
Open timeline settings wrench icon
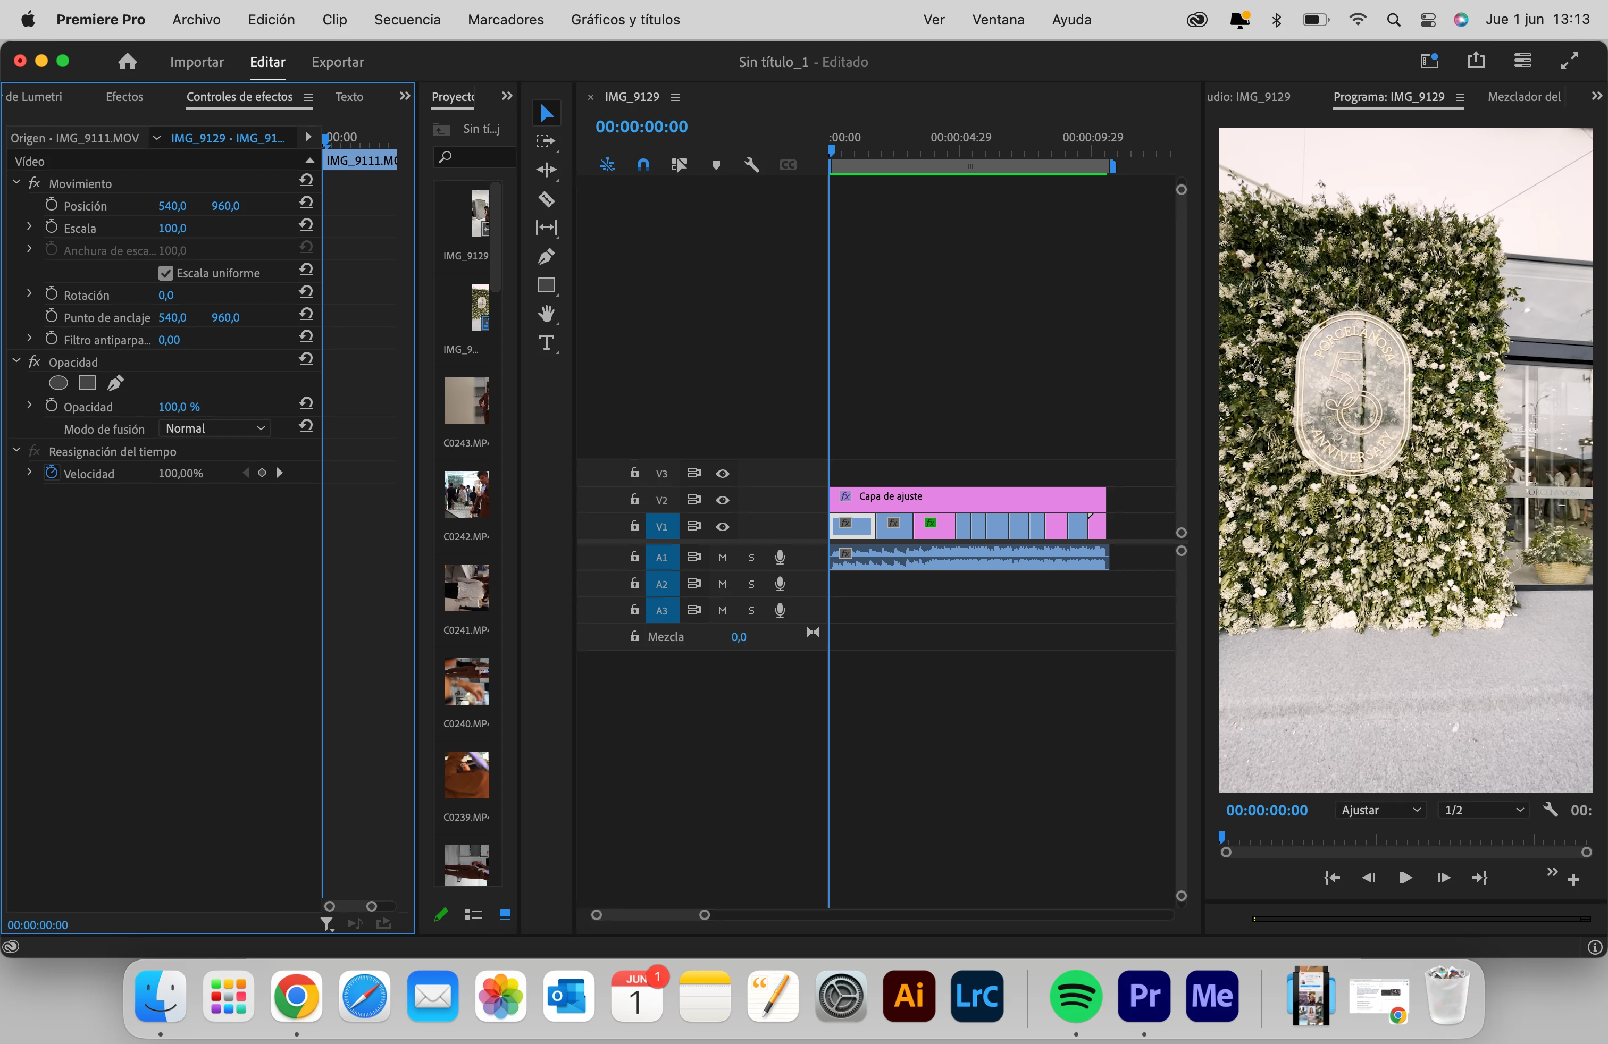coord(751,165)
